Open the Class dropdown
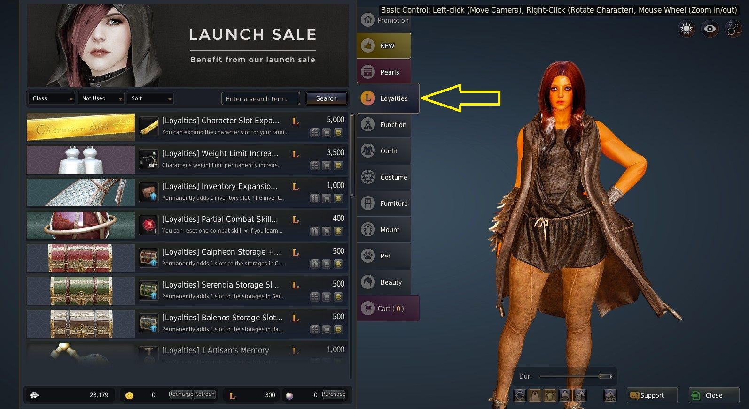The height and width of the screenshot is (409, 749). click(51, 98)
